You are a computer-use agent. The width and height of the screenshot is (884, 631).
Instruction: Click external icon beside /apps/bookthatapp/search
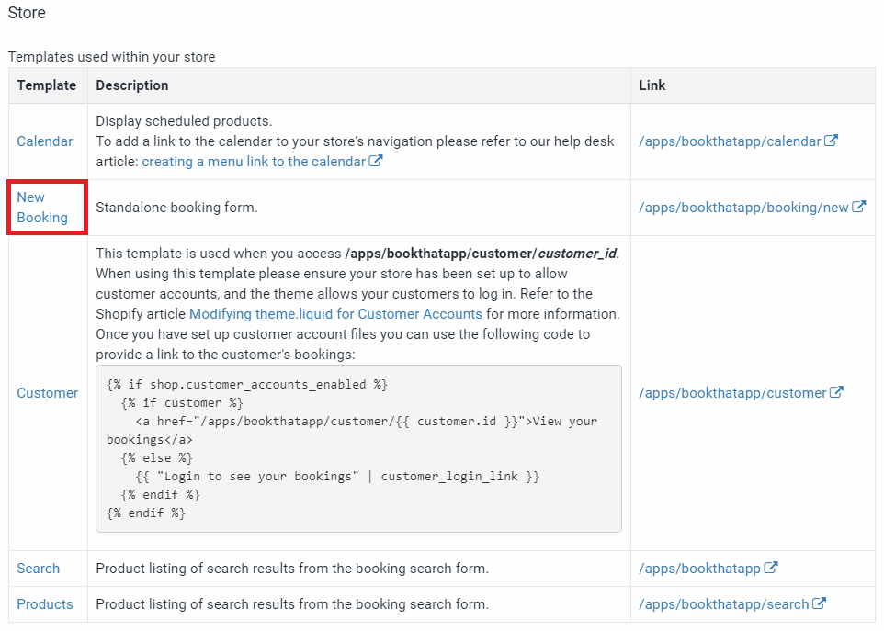coord(819,604)
